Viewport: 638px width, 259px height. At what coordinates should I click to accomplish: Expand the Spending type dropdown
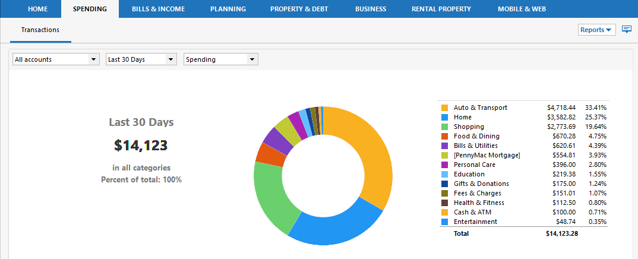220,59
